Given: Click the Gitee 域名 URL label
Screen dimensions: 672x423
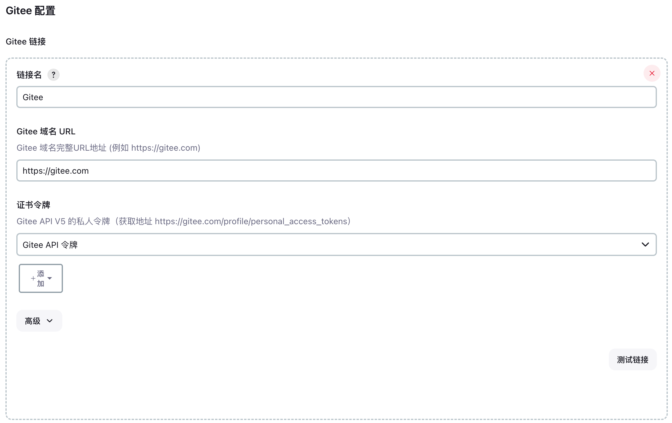Looking at the screenshot, I should [46, 131].
